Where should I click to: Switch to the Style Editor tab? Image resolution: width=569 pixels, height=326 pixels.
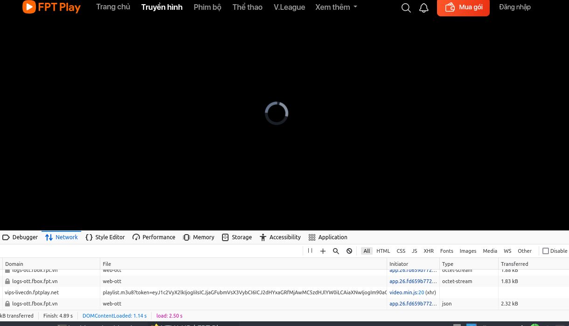coord(105,237)
